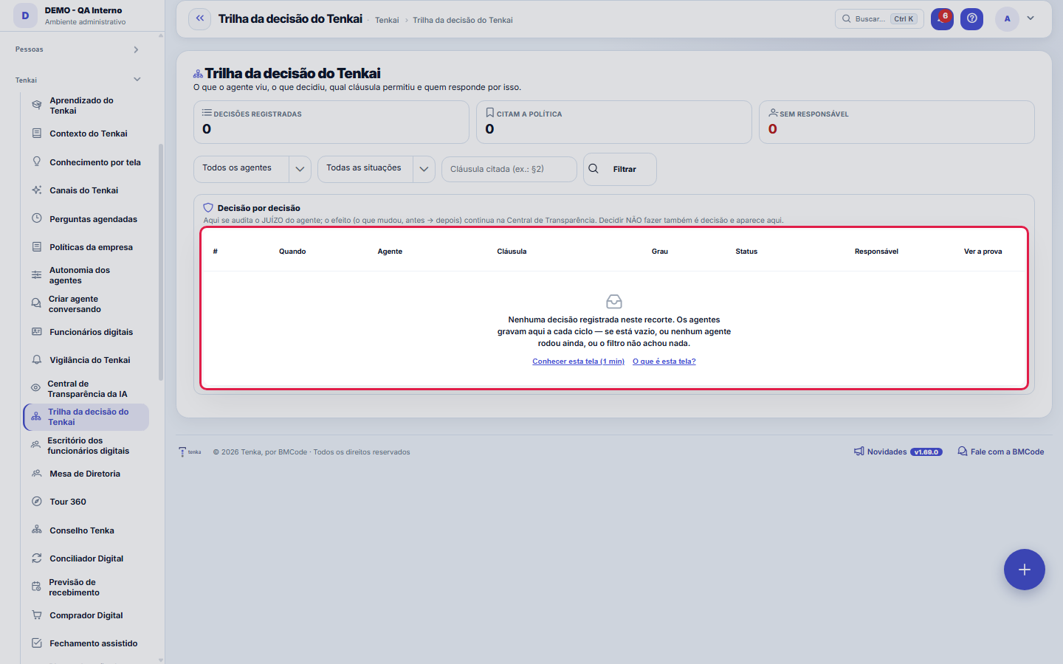This screenshot has height=664, width=1063.
Task: Click the Canais do Tenkai sparkle icon
Action: pos(37,190)
